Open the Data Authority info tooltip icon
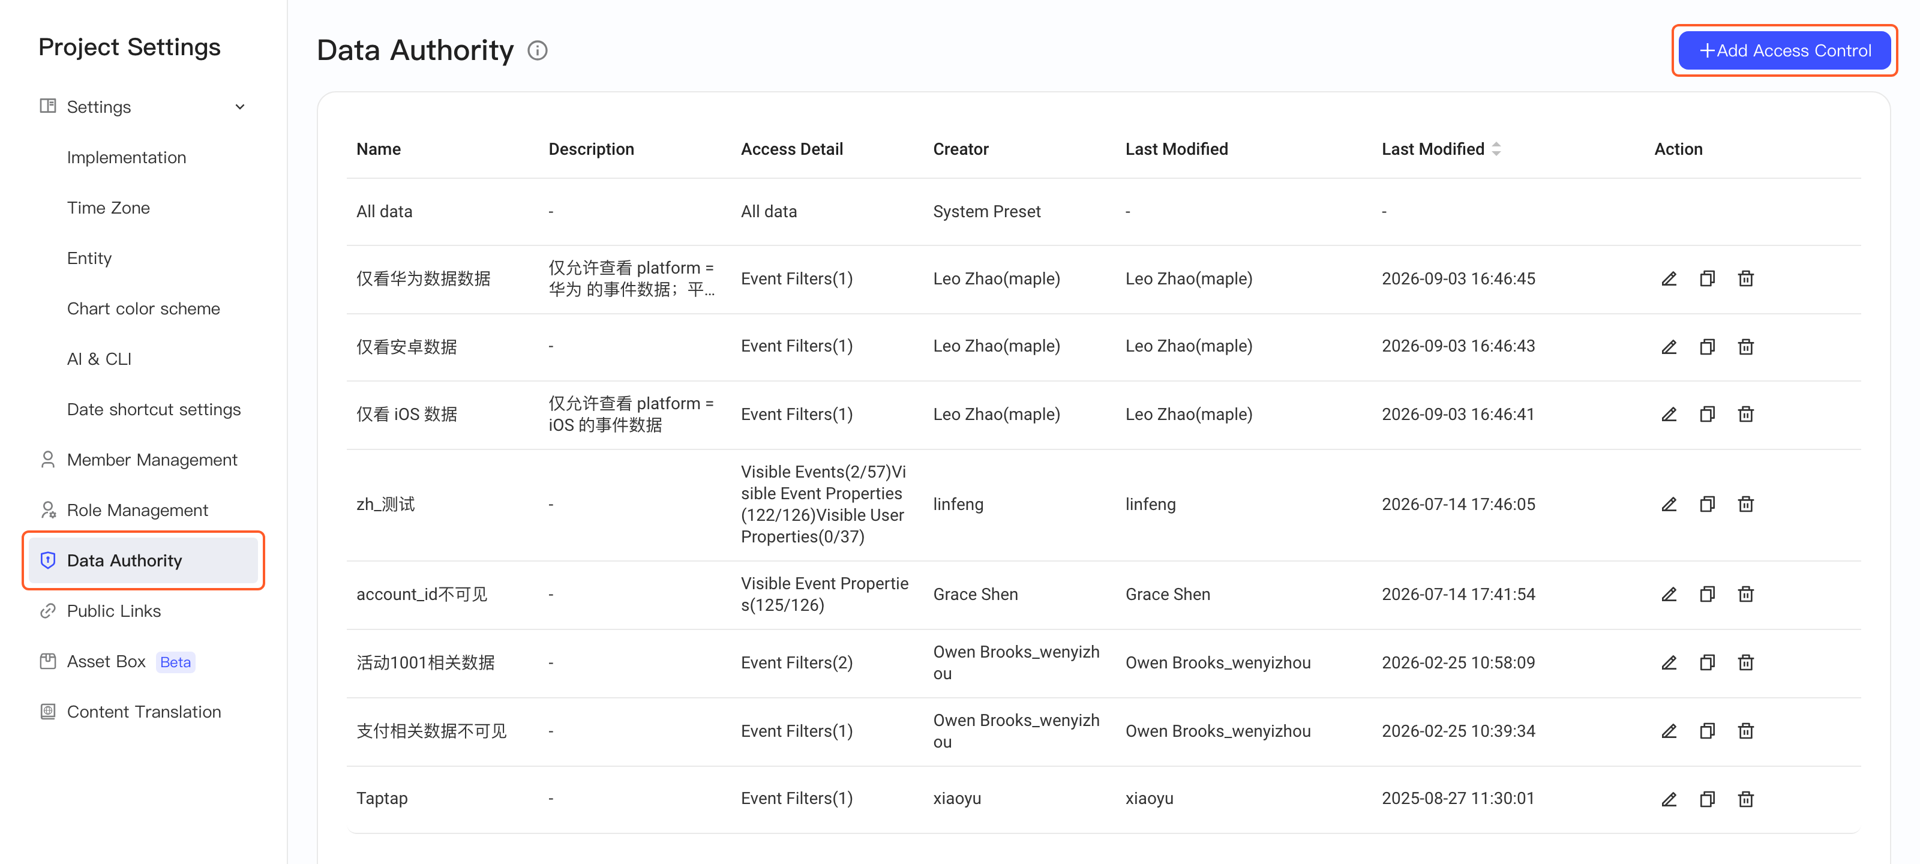 [538, 50]
